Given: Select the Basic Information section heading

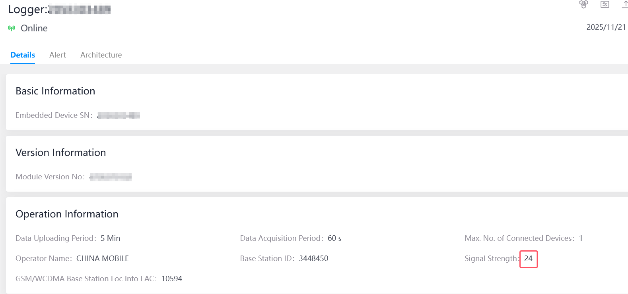Looking at the screenshot, I should pos(55,91).
